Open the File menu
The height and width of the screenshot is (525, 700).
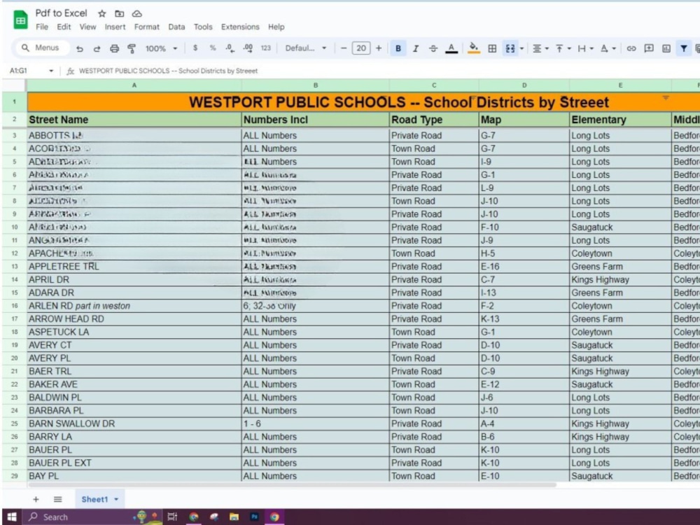click(42, 27)
